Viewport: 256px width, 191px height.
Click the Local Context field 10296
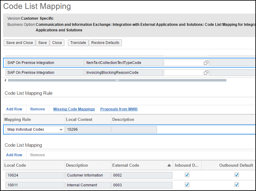pyautogui.click(x=88, y=129)
